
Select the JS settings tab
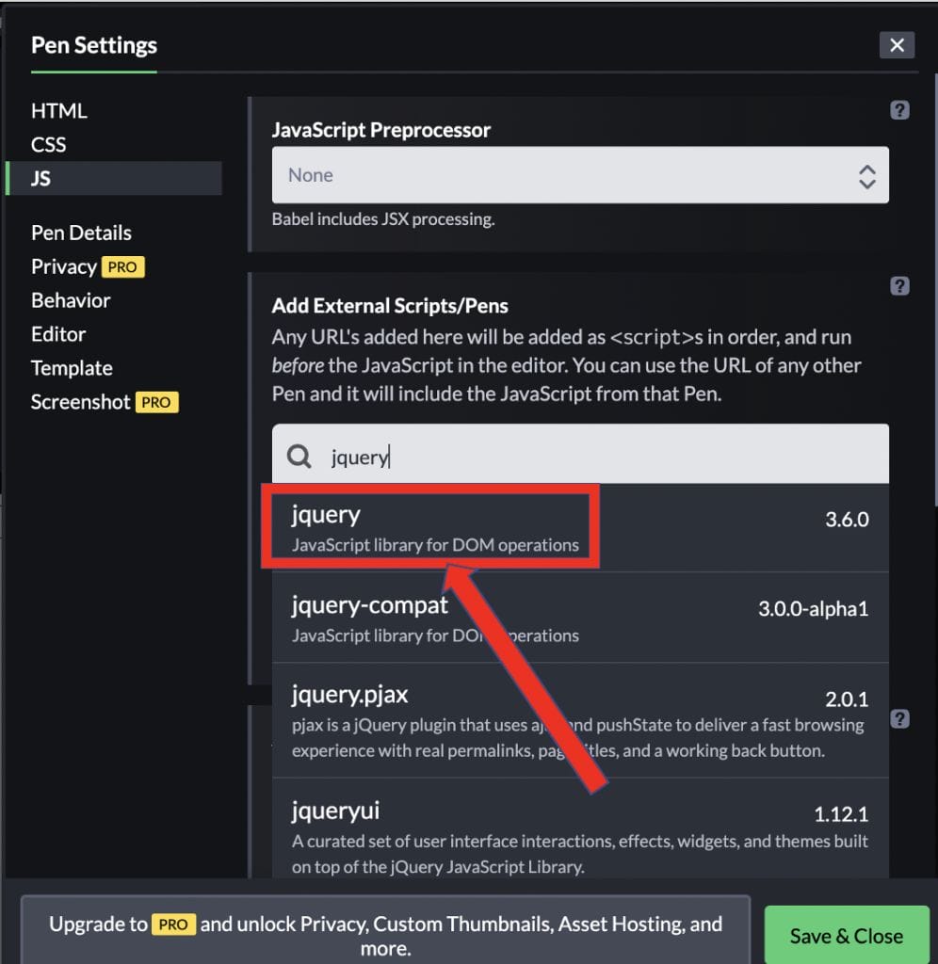pos(41,178)
